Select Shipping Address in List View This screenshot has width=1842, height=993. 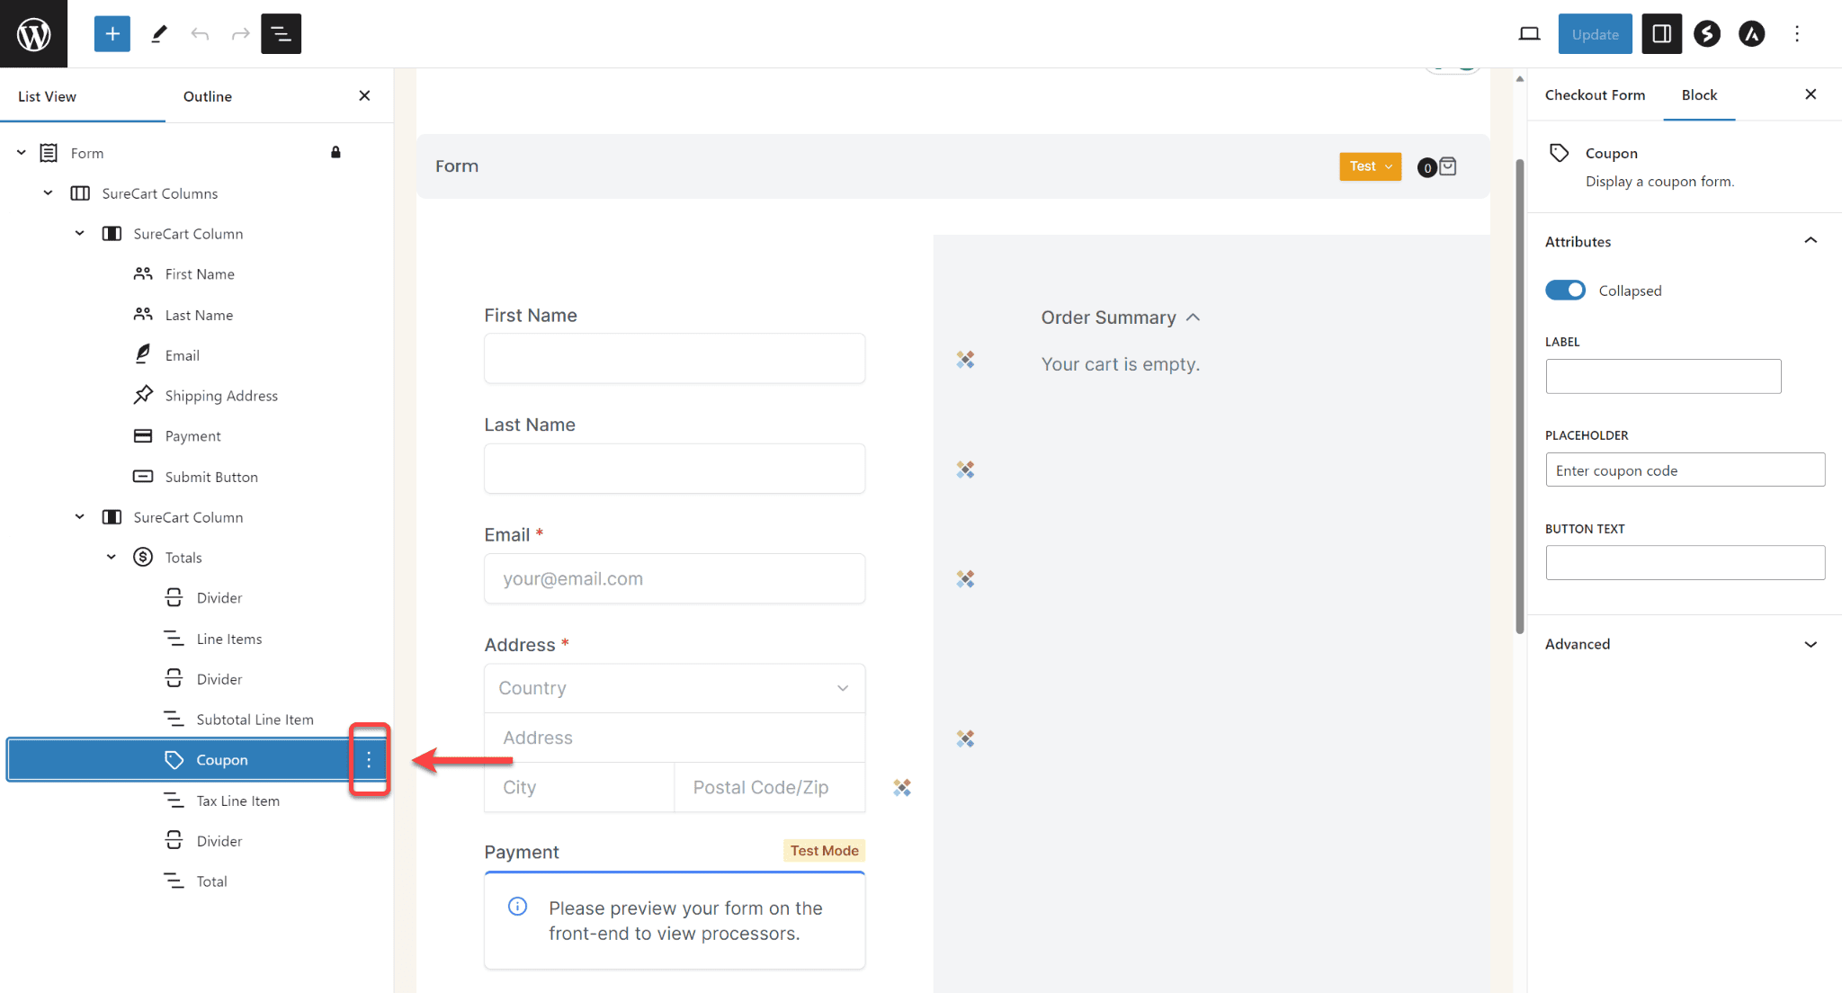[x=221, y=396]
